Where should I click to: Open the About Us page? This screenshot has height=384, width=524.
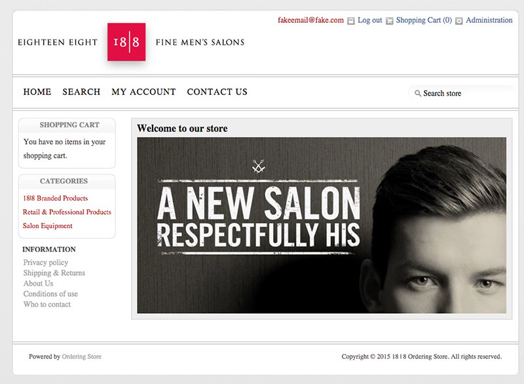coord(38,283)
